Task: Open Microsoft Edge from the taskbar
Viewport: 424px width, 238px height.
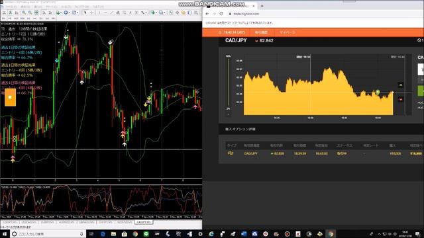Action: [x=103, y=233]
